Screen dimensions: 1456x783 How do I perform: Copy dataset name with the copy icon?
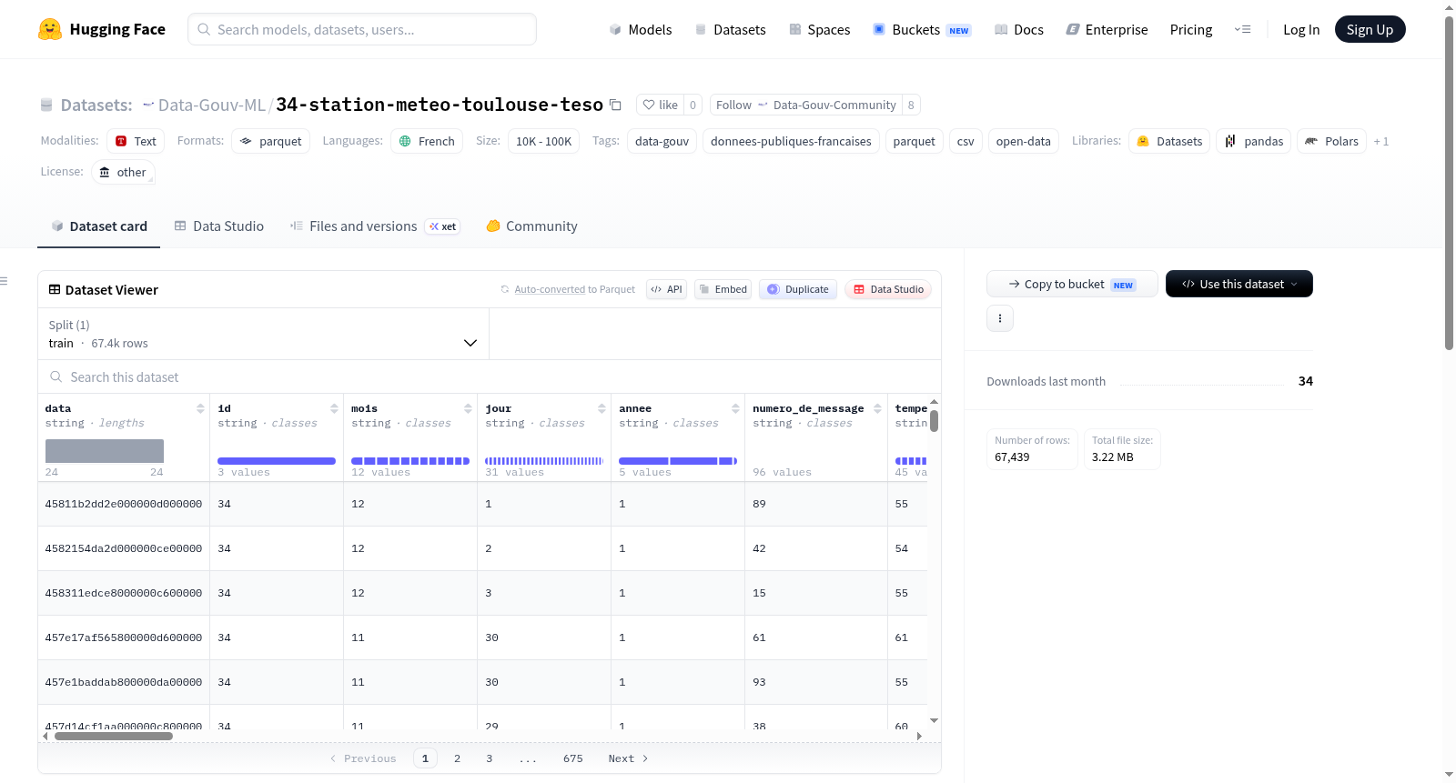615,105
